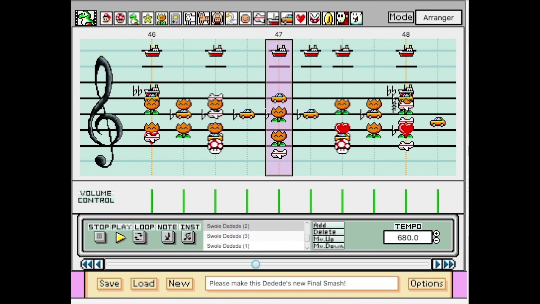Adjust the volume bar under measure 46
The width and height of the screenshot is (540, 304).
pos(152,201)
